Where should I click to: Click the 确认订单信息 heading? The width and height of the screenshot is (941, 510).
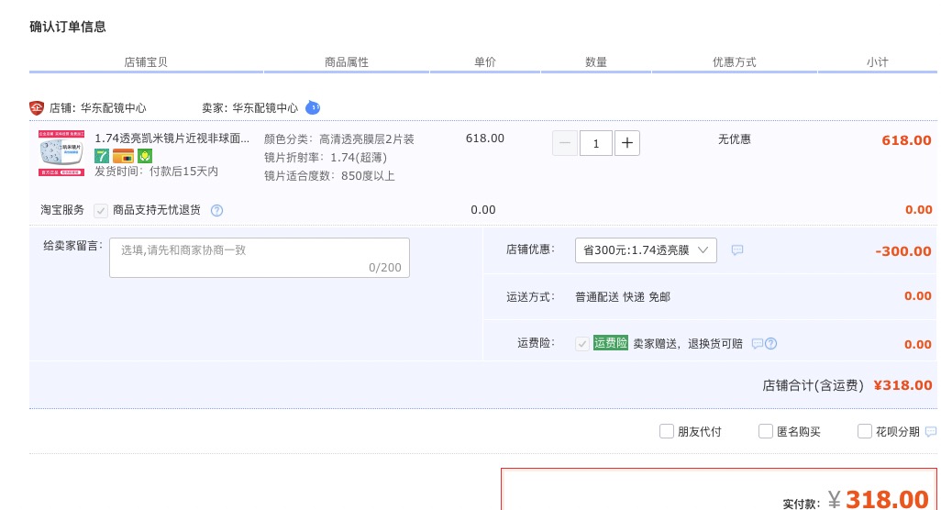(x=68, y=27)
